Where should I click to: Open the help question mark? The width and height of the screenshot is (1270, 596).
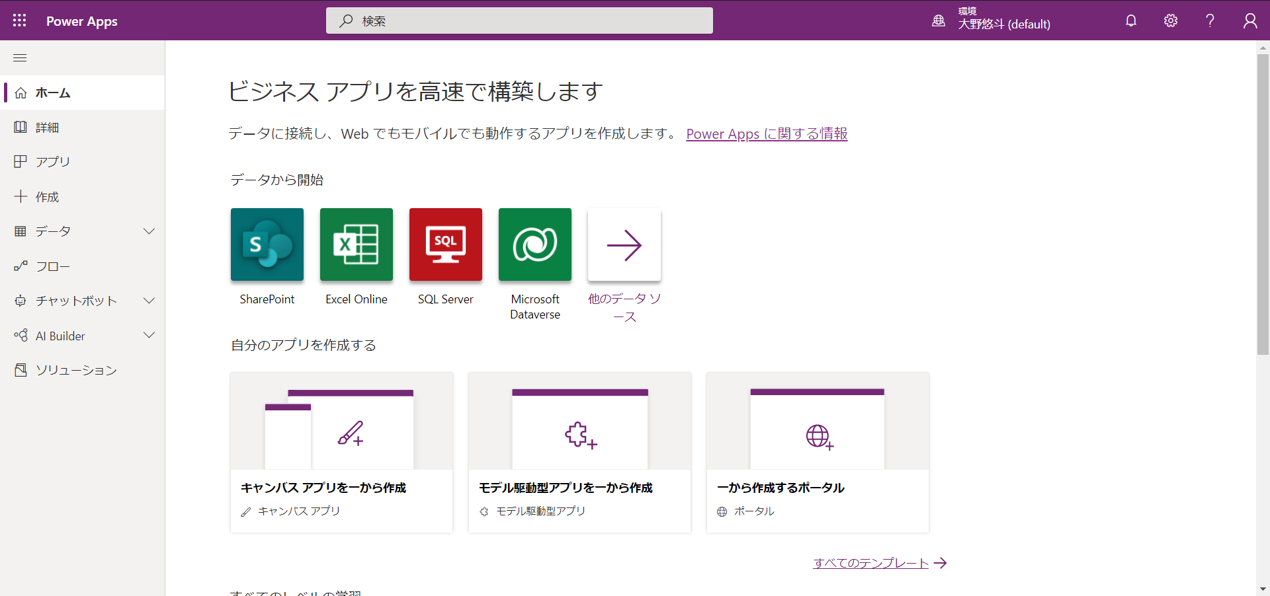tap(1210, 20)
